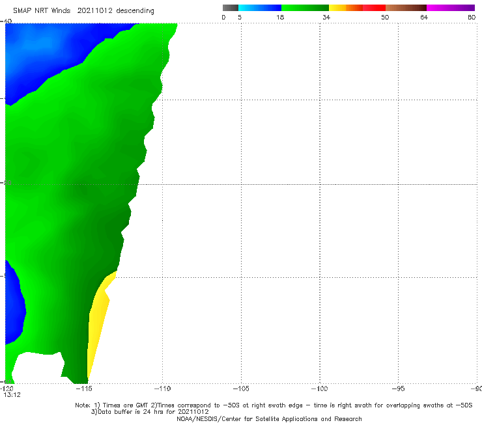Click the longitude label '-100'
This screenshot has width=482, height=423.
tap(320, 389)
